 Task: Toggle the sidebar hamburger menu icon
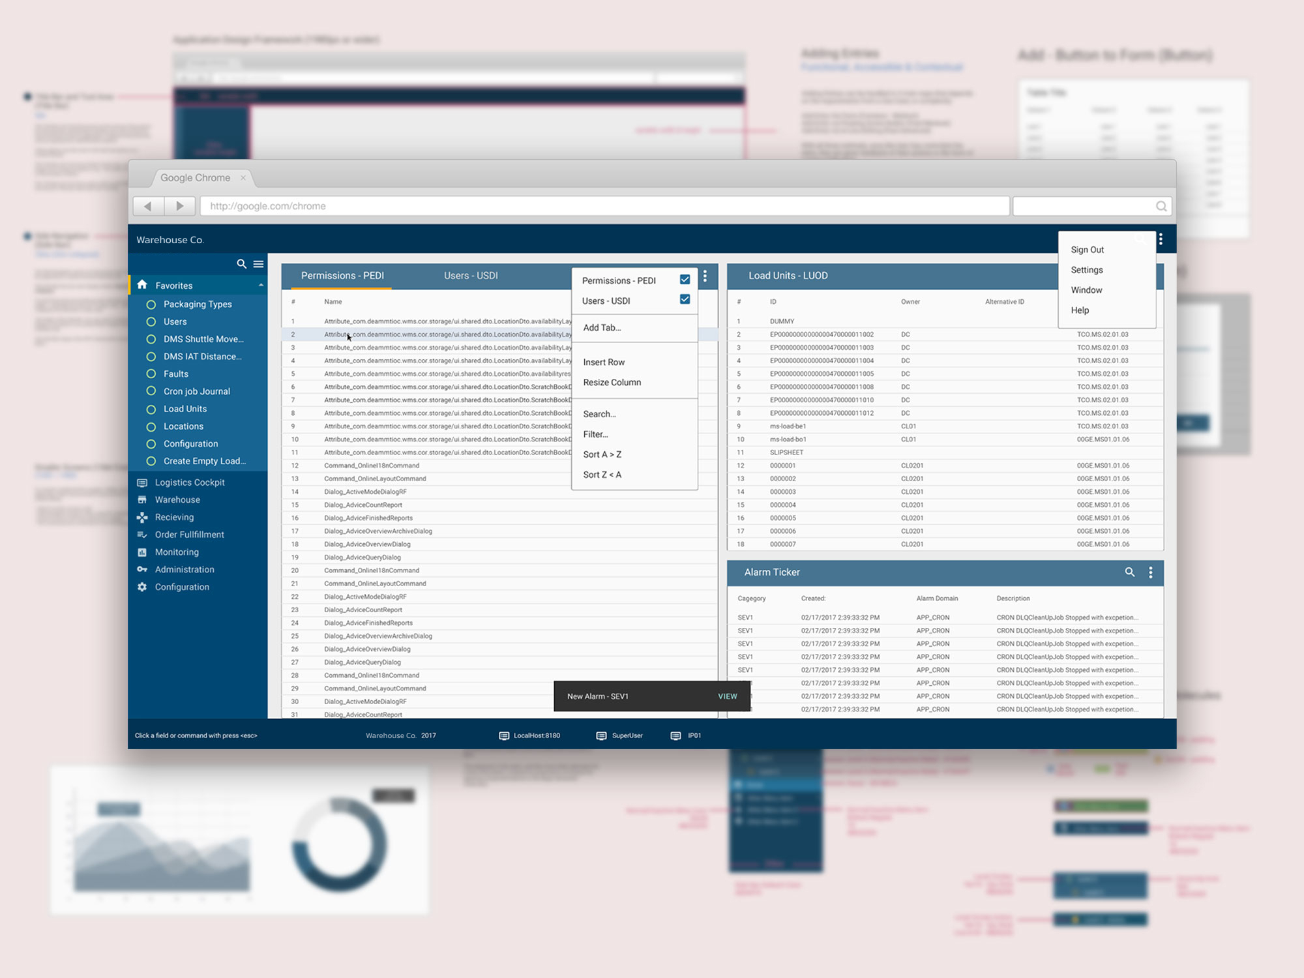coord(258,264)
